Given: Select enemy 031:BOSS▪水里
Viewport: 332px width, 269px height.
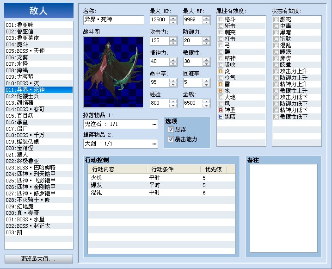Looking at the screenshot, I should click(39, 219).
